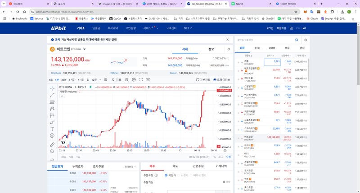Toggle favorite star for 스팀달러 SBD/KRW

click(x=238, y=88)
